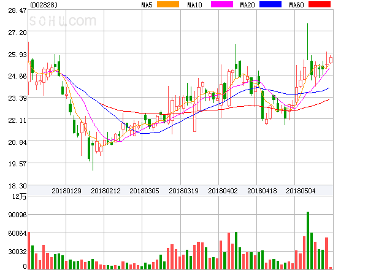Click the 18.30 price axis label
This screenshot has height=270, width=368.
coord(17,186)
